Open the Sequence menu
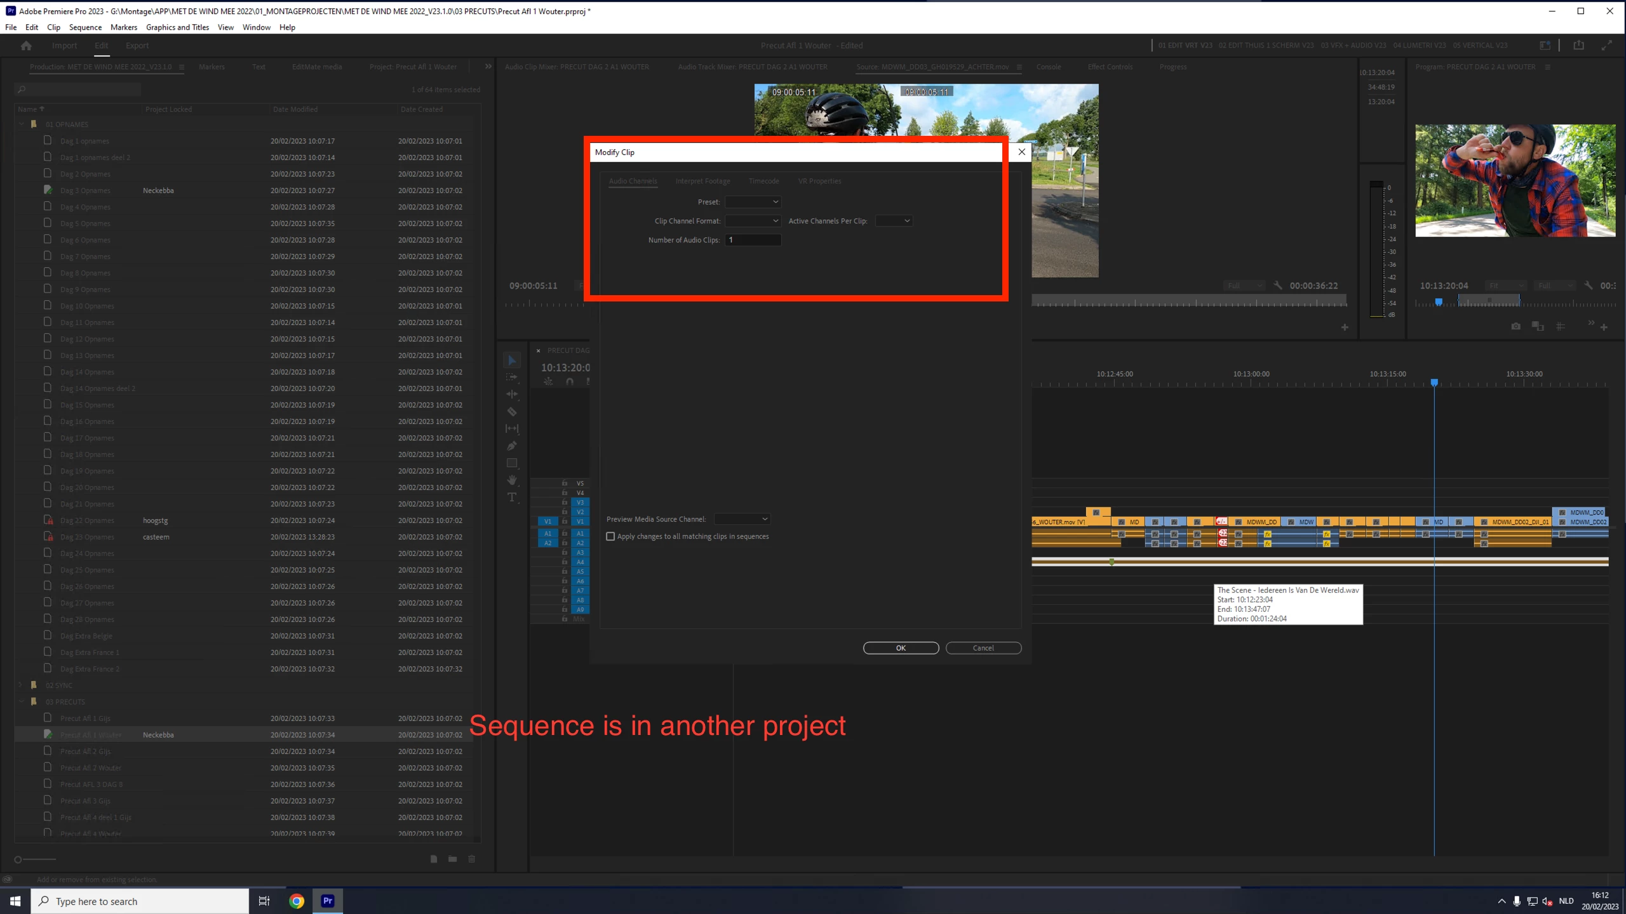This screenshot has width=1626, height=914. pyautogui.click(x=85, y=27)
